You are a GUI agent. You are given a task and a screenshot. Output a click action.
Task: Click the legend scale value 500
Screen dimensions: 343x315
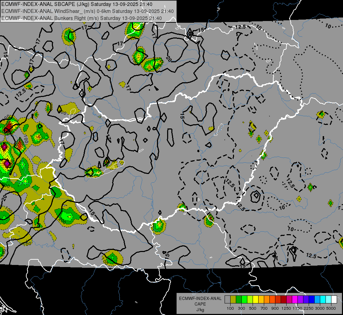point(253,308)
